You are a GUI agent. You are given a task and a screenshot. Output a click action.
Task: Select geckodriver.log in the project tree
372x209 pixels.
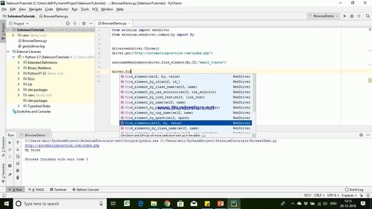point(34,46)
